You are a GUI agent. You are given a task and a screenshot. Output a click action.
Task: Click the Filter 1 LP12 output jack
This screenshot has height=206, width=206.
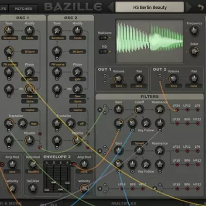(187, 110)
